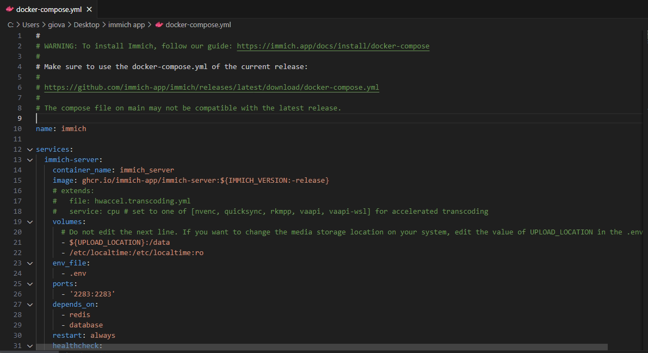The width and height of the screenshot is (648, 353).
Task: Click the 'image' key text
Action: [x=63, y=180]
